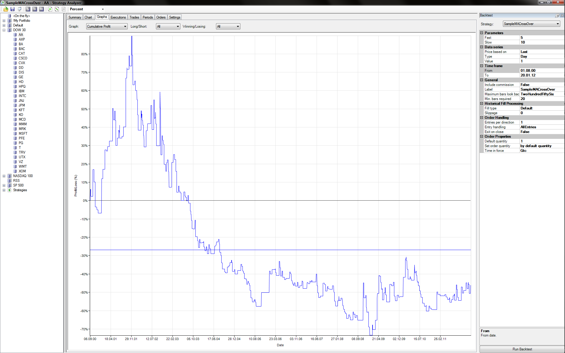565x353 pixels.
Task: Switch to the Trades tab
Action: (x=134, y=17)
